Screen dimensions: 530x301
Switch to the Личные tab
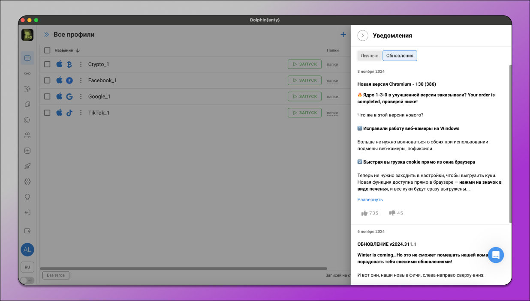(x=369, y=56)
